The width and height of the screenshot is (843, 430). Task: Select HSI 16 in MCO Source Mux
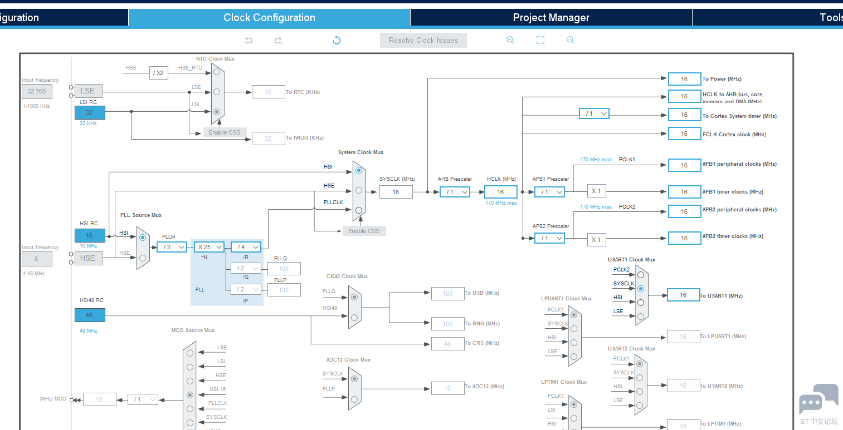(x=190, y=394)
